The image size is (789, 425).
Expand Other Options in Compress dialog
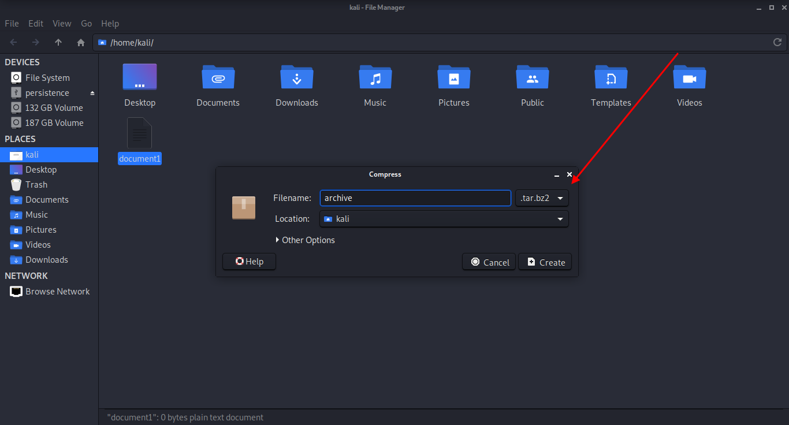(305, 240)
